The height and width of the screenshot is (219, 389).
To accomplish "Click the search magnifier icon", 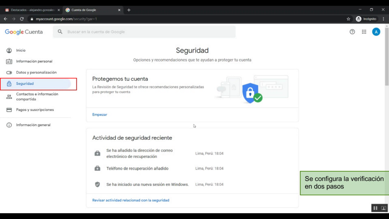I will [60, 32].
